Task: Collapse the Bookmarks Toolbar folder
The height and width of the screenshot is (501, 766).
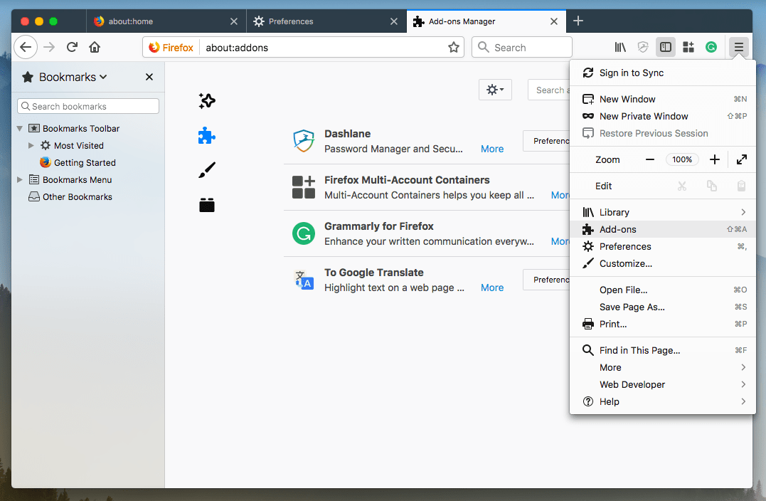Action: [x=19, y=129]
